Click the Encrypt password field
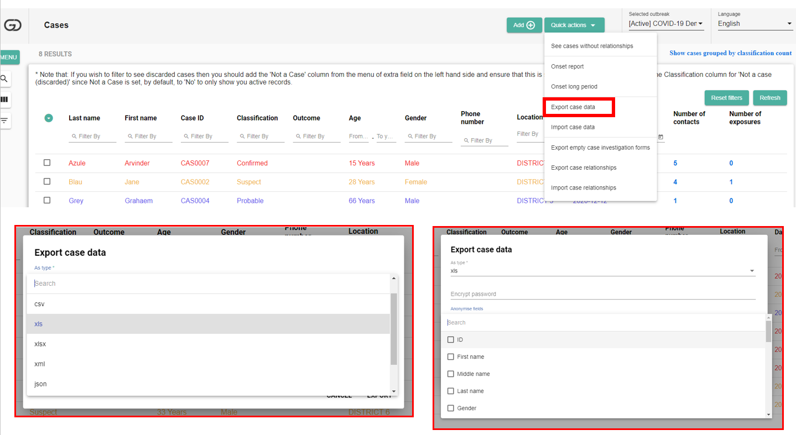Screen dimensions: 796x435 602,294
